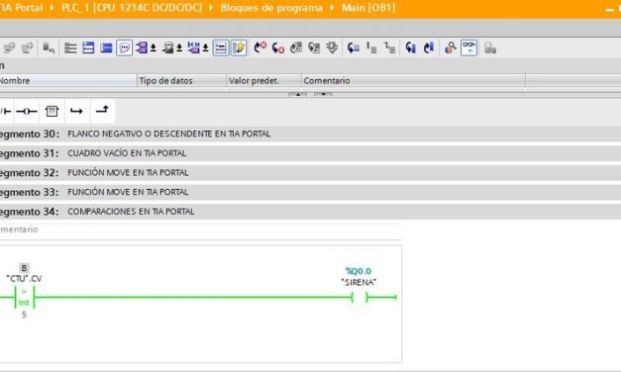Viewport: 621px width, 372px height.
Task: Toggle monitoring on/off glasses icon
Action: pyautogui.click(x=468, y=47)
